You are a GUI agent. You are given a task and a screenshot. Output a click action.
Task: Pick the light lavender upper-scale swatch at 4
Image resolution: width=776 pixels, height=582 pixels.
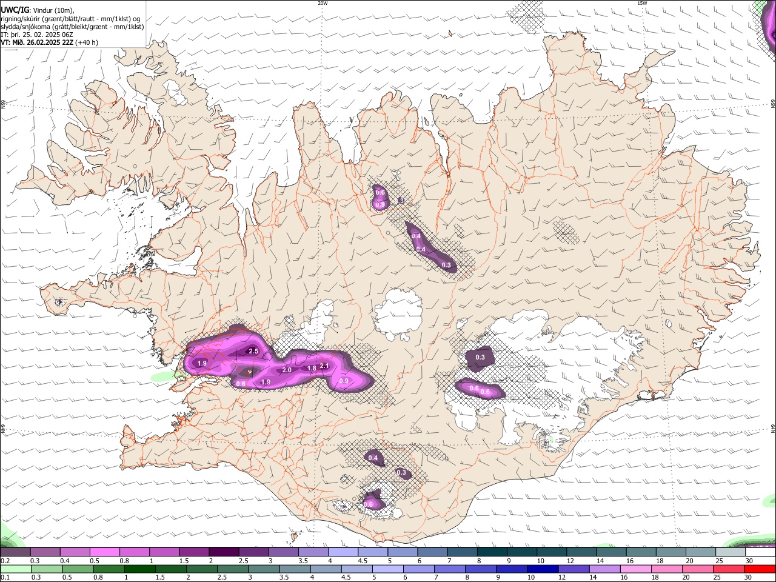[343, 552]
